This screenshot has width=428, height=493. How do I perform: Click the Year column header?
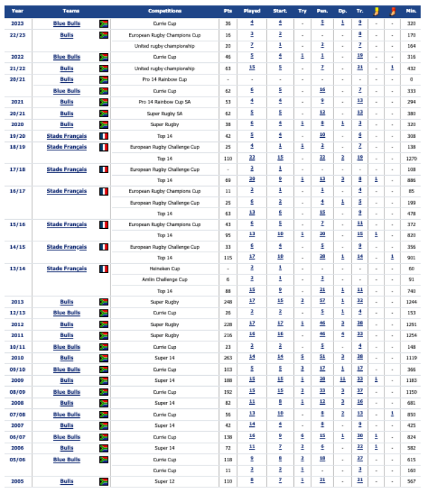tap(17, 11)
